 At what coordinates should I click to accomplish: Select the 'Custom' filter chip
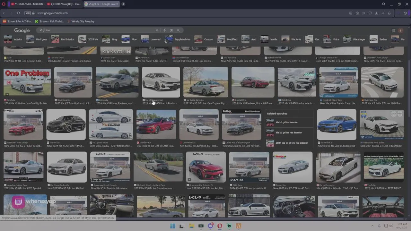pyautogui.click(x=204, y=39)
